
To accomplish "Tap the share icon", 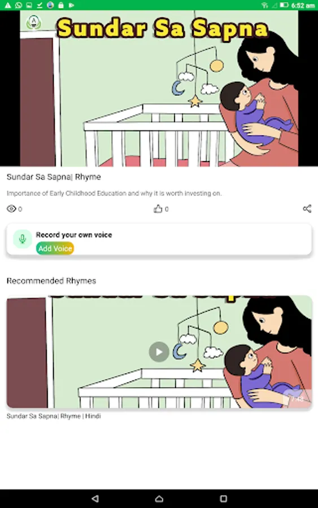I will (307, 209).
